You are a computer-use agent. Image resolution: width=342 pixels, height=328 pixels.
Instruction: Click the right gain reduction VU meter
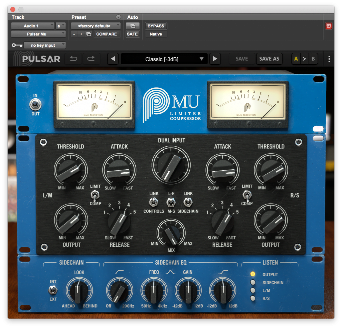pyautogui.click(x=248, y=104)
